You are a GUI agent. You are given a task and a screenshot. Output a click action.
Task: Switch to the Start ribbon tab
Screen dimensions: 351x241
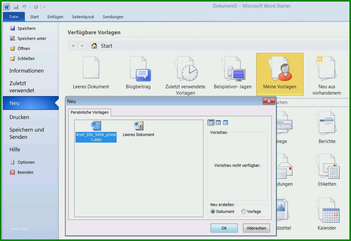(x=34, y=17)
